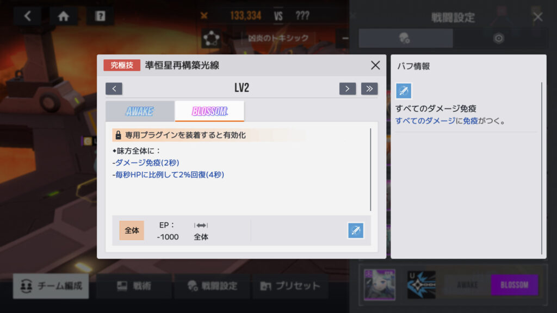Jump to max skill level double arrow
557x313 pixels.
(x=369, y=89)
